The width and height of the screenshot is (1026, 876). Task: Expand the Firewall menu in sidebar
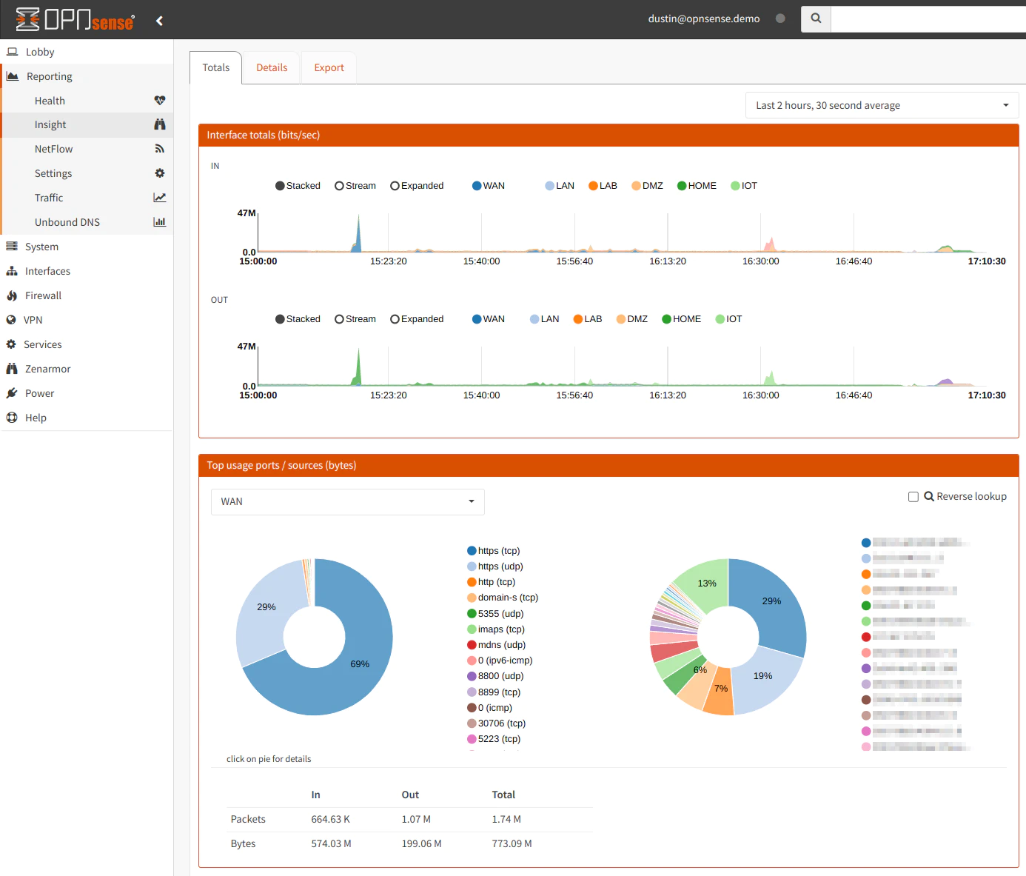(x=43, y=295)
